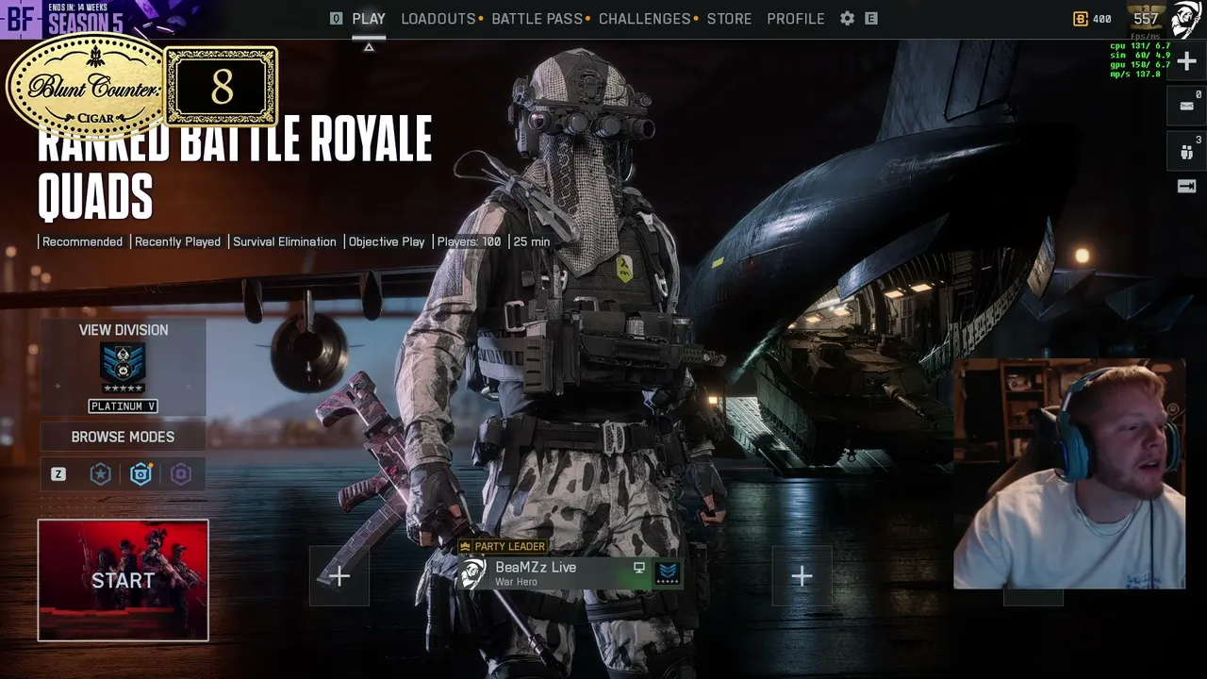Screen dimensions: 1207x679
Task: Go to the BATTLE PASS tab
Action: click(537, 19)
